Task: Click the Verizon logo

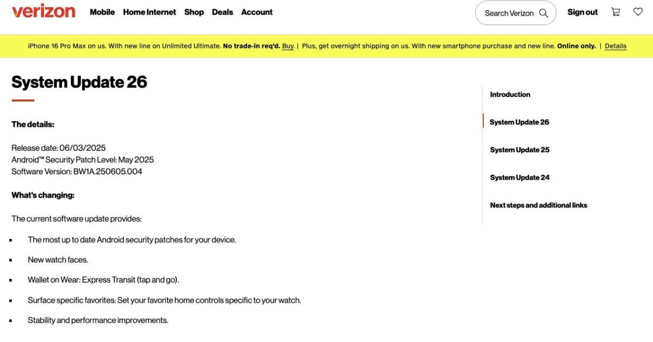Action: 44,11
